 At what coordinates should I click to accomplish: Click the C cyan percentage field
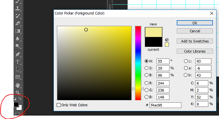(202, 83)
